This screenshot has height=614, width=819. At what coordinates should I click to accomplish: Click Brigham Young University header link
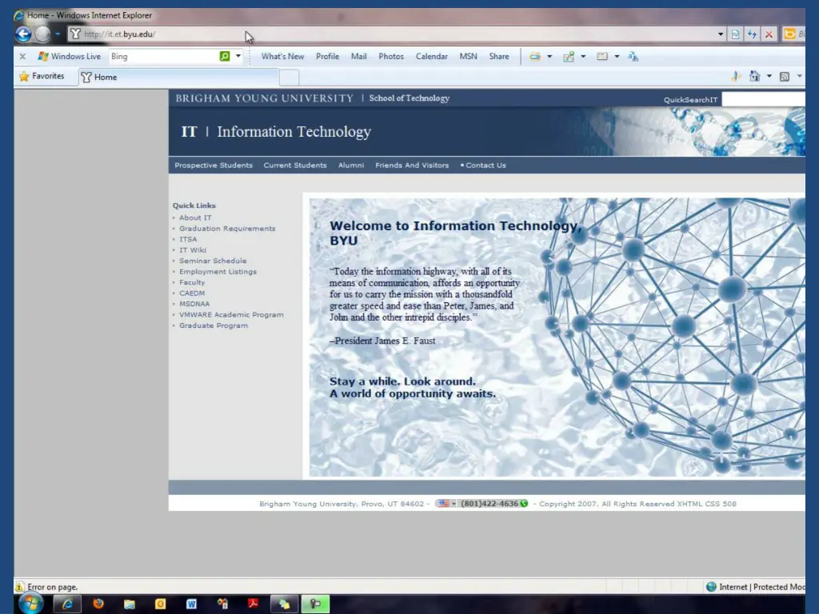click(264, 98)
